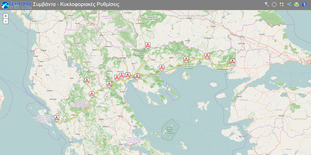The width and height of the screenshot is (311, 155).
Task: Select the westernmost warning marker near Igoumenitsa
Action: pos(56,118)
